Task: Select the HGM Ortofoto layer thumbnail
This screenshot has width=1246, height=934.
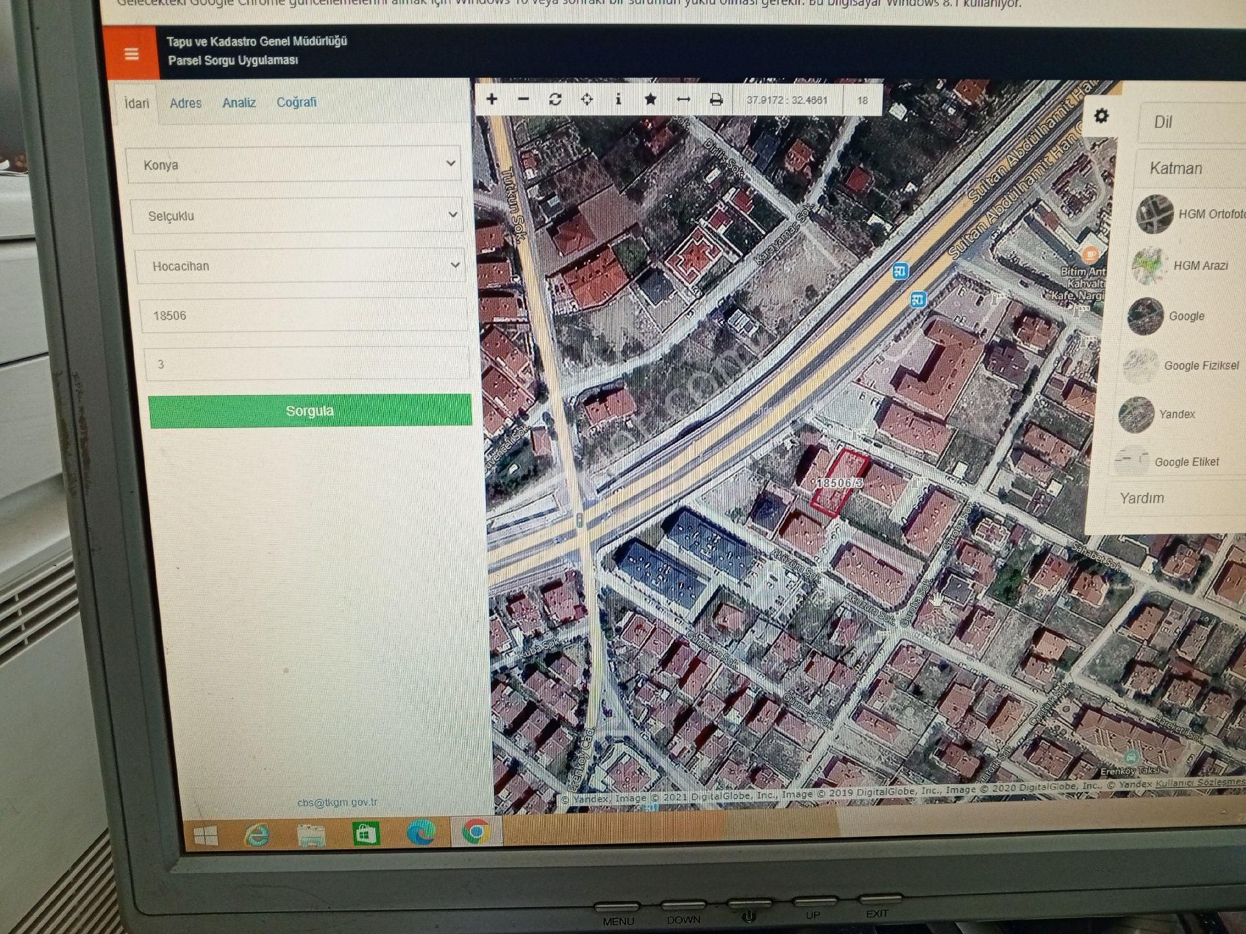Action: [1154, 213]
